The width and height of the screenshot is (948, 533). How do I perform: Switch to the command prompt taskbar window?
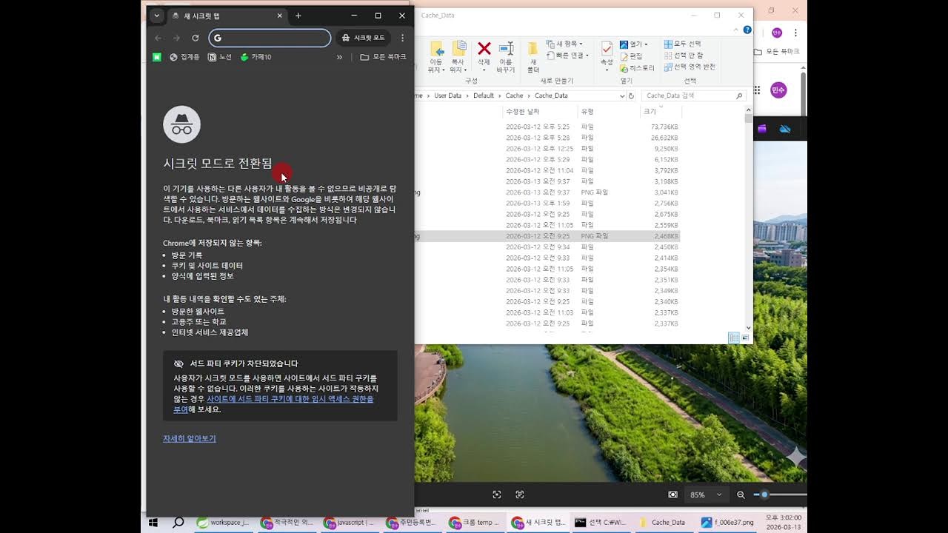[601, 522]
